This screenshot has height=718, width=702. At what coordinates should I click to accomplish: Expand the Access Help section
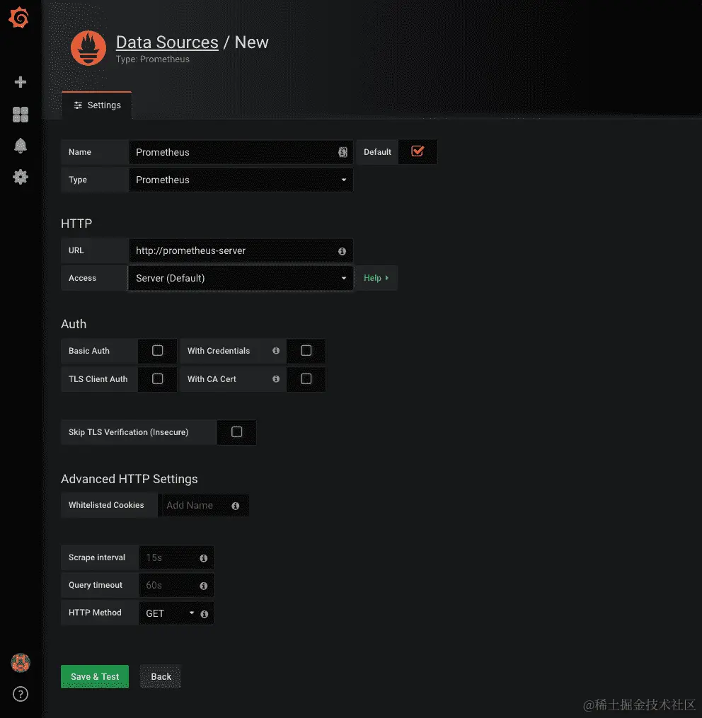point(376,278)
